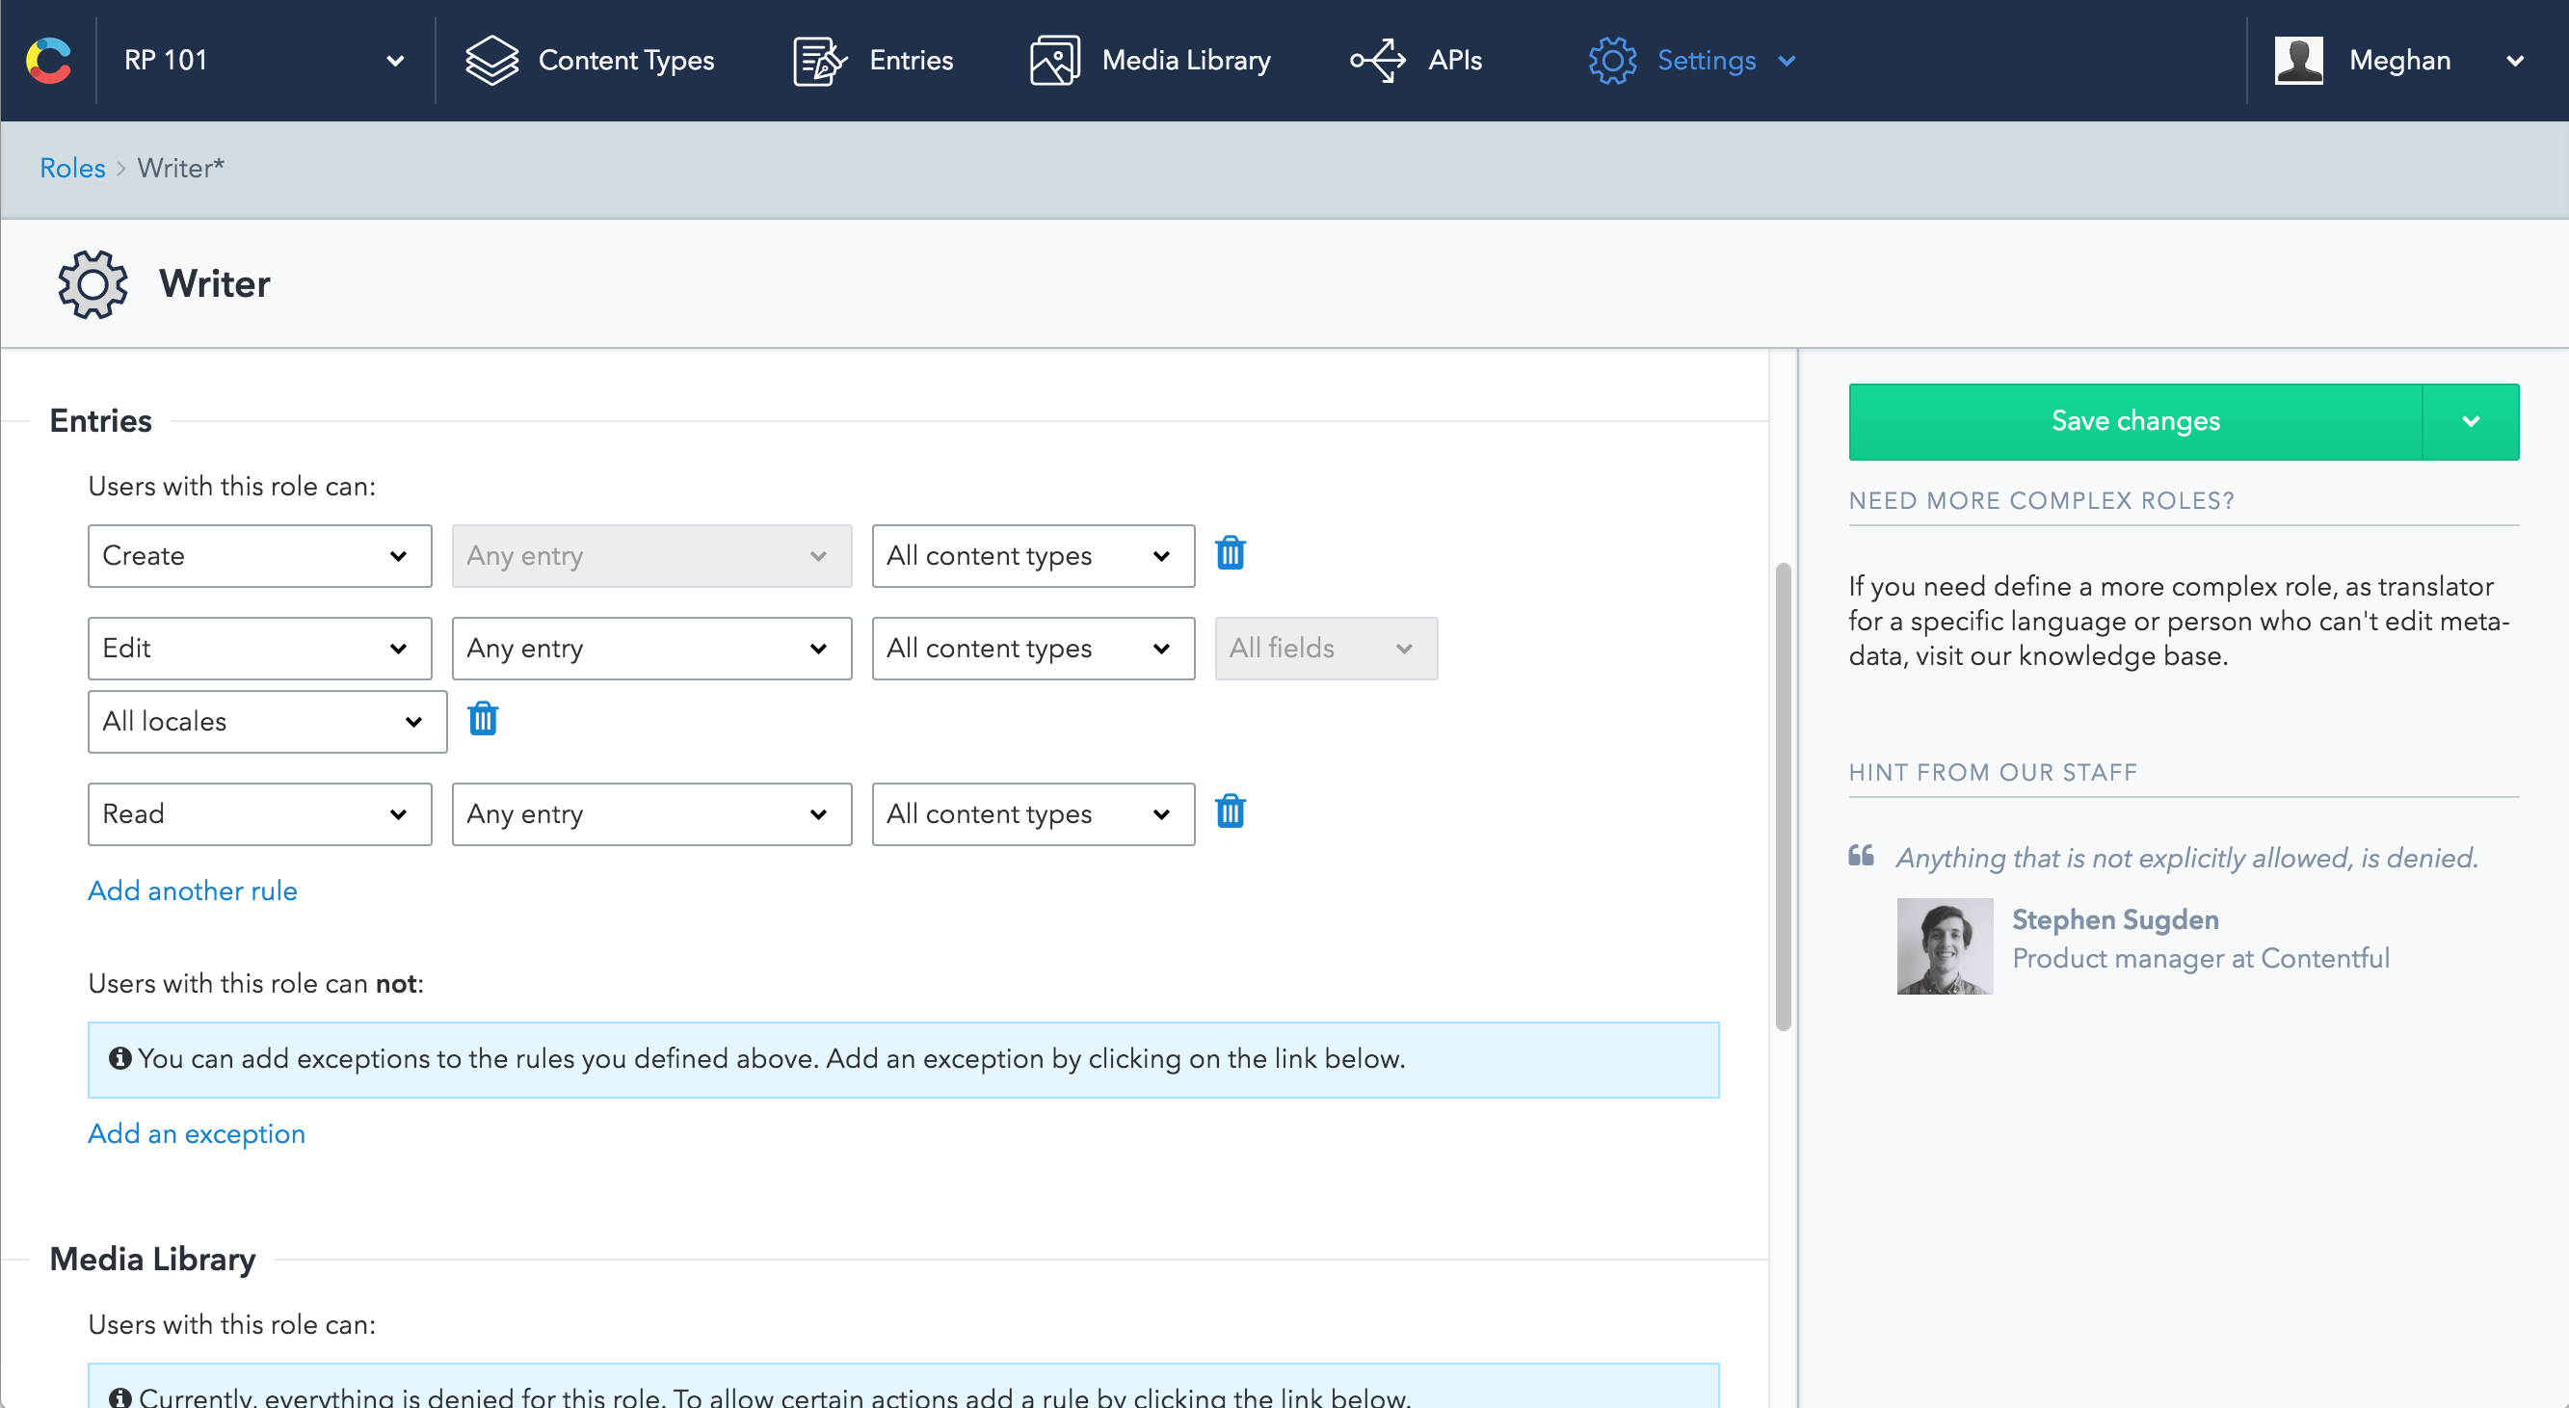Viewport: 2569px width, 1408px height.
Task: Delete the Create entry rule
Action: point(1230,553)
